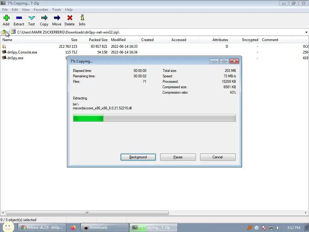The width and height of the screenshot is (309, 232).
Task: Click the green extraction progress bar
Action: pos(154,118)
